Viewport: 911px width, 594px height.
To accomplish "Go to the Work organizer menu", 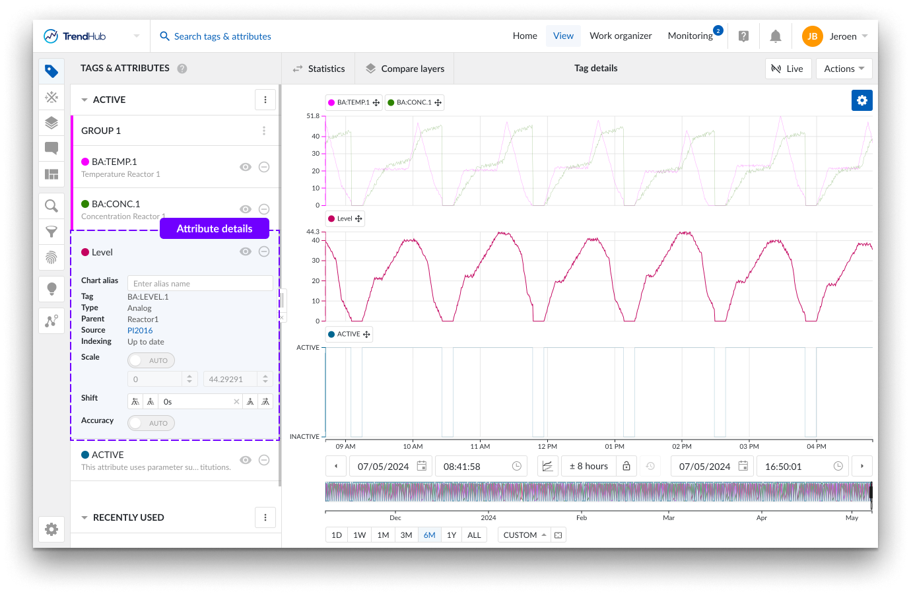I will coord(620,36).
